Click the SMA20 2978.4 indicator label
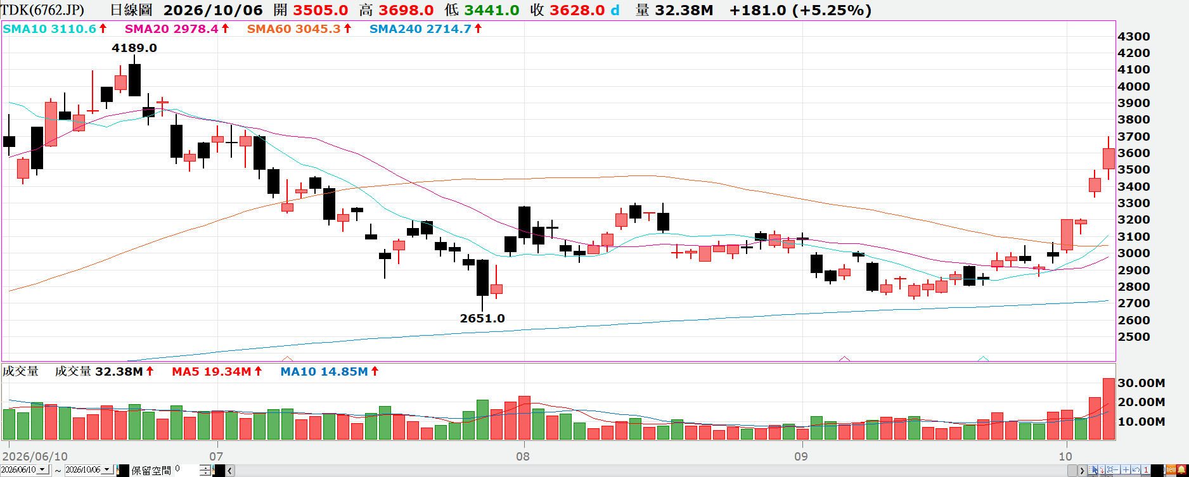1189x477 pixels. 171,29
